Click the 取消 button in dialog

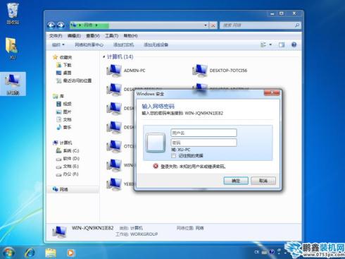[x=263, y=181]
